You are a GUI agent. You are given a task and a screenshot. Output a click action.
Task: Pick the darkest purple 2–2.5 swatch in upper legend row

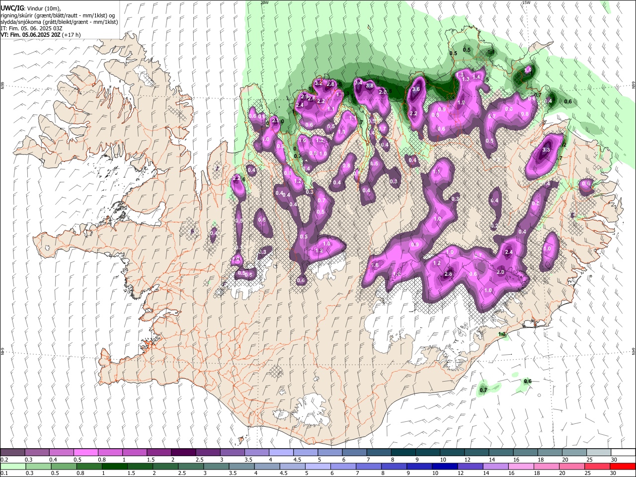(x=183, y=453)
